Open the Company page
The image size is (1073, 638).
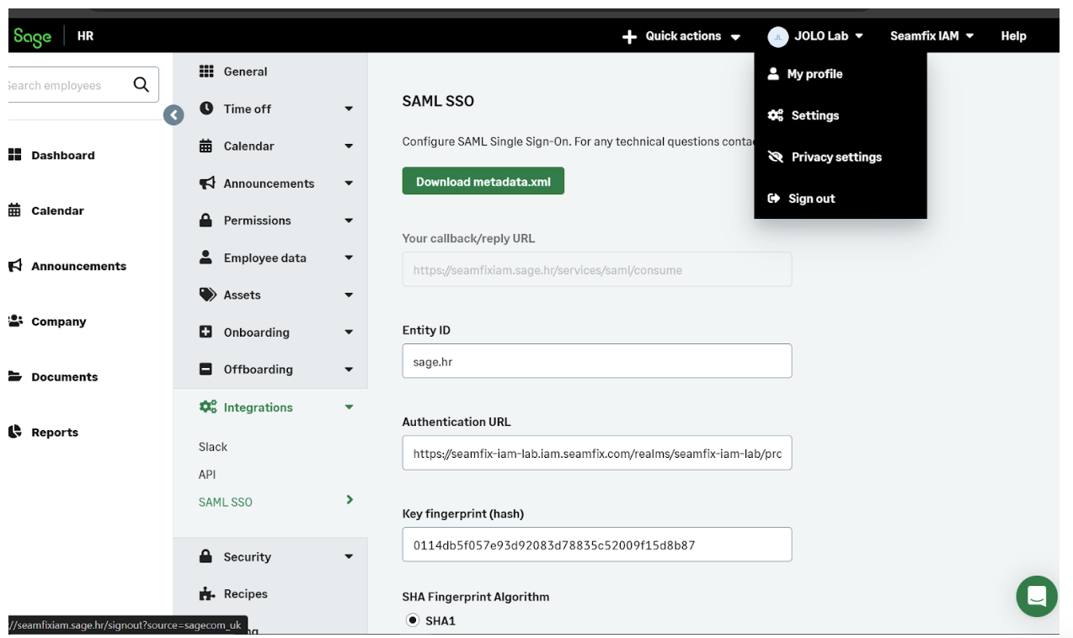(58, 321)
